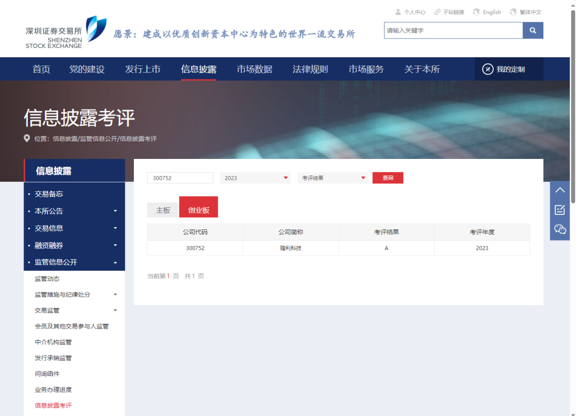The width and height of the screenshot is (576, 416).
Task: Select the 市场数据 menu item
Action: [x=254, y=69]
